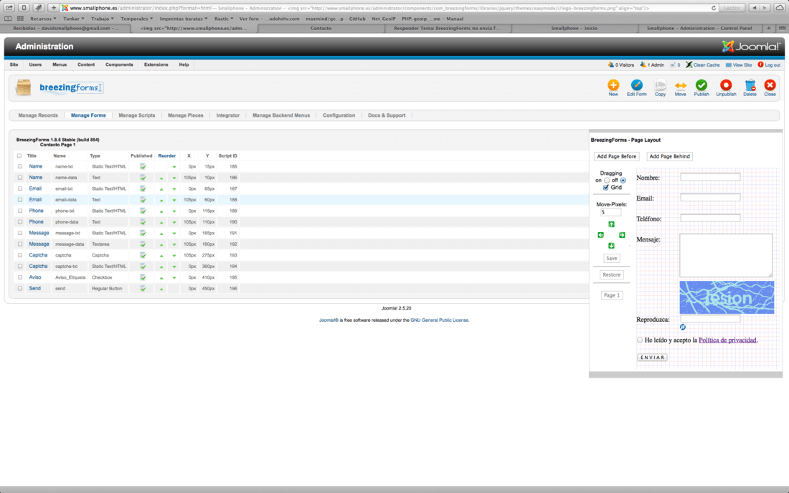This screenshot has height=493, width=789.
Task: Toggle published status of email-data row
Action: (x=143, y=199)
